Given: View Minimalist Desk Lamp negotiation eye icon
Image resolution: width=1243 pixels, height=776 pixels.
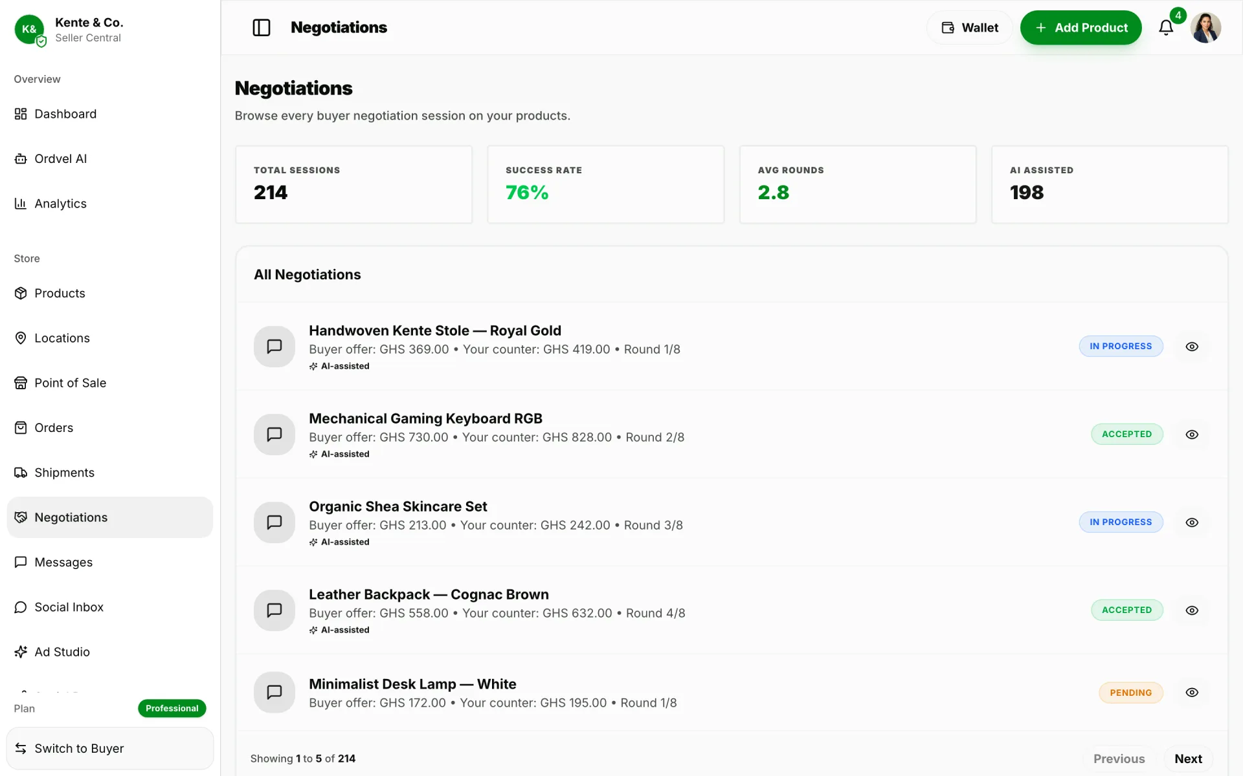Looking at the screenshot, I should [x=1192, y=693].
